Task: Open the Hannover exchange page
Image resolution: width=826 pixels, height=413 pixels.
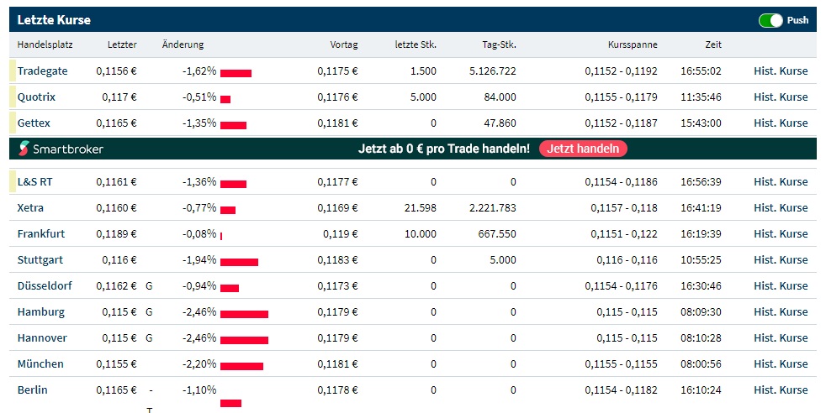Action: pos(40,338)
